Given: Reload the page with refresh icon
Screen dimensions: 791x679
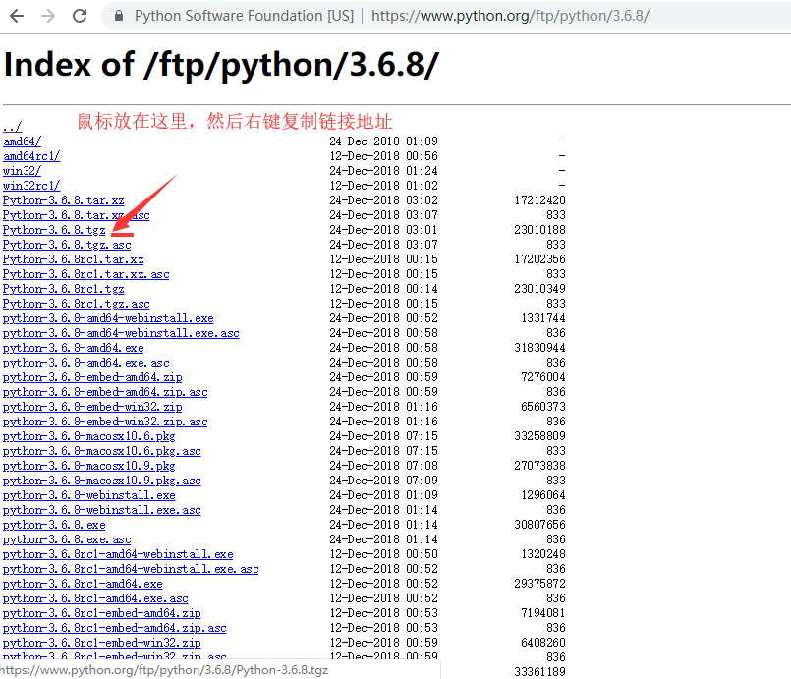Looking at the screenshot, I should point(80,16).
